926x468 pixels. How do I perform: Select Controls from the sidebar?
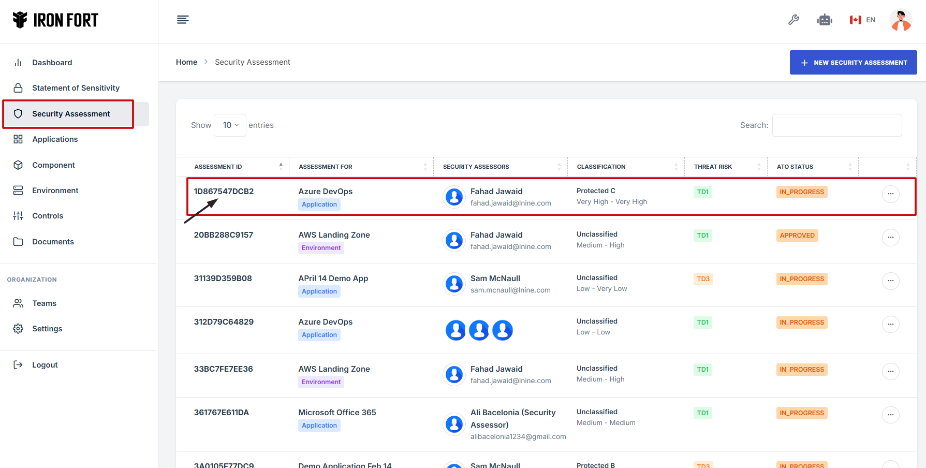coord(48,216)
